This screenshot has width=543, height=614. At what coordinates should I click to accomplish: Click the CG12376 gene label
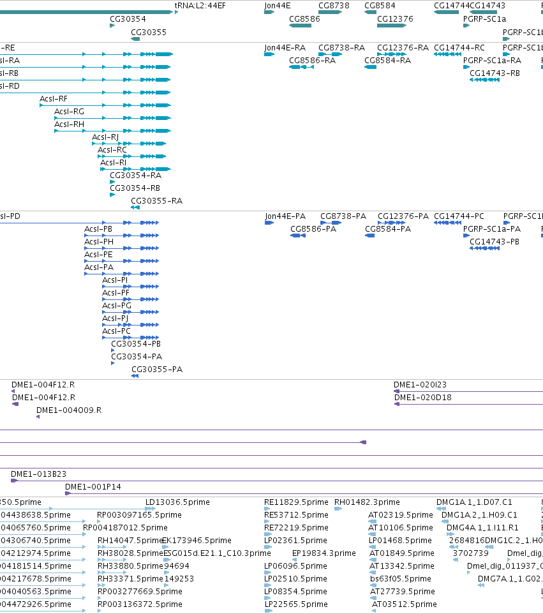point(395,19)
